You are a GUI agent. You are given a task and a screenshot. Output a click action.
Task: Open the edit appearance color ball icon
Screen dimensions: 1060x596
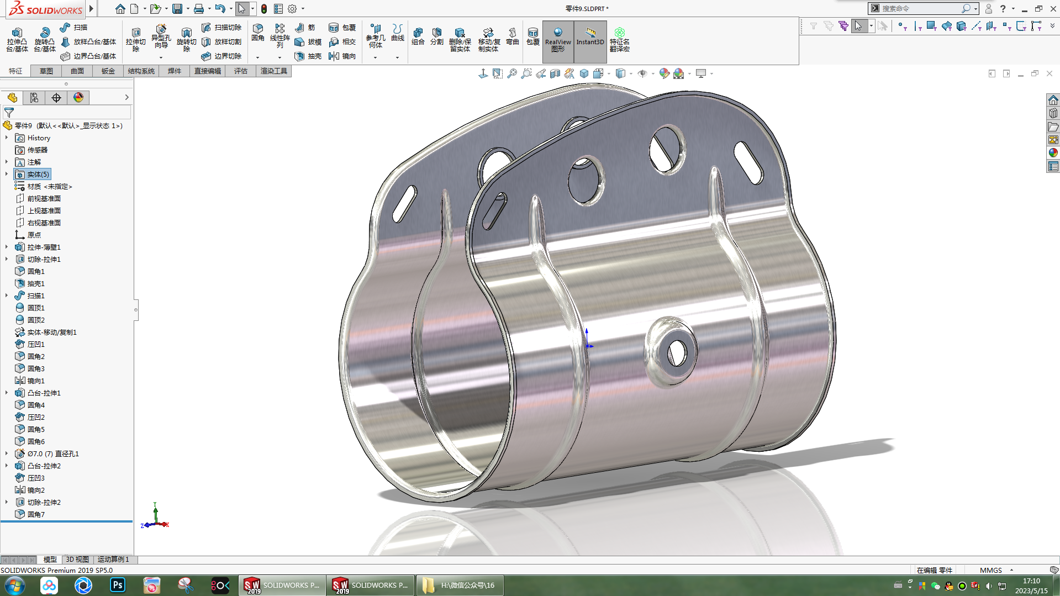[x=664, y=73]
